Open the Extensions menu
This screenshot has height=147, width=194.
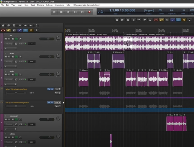point(59,5)
